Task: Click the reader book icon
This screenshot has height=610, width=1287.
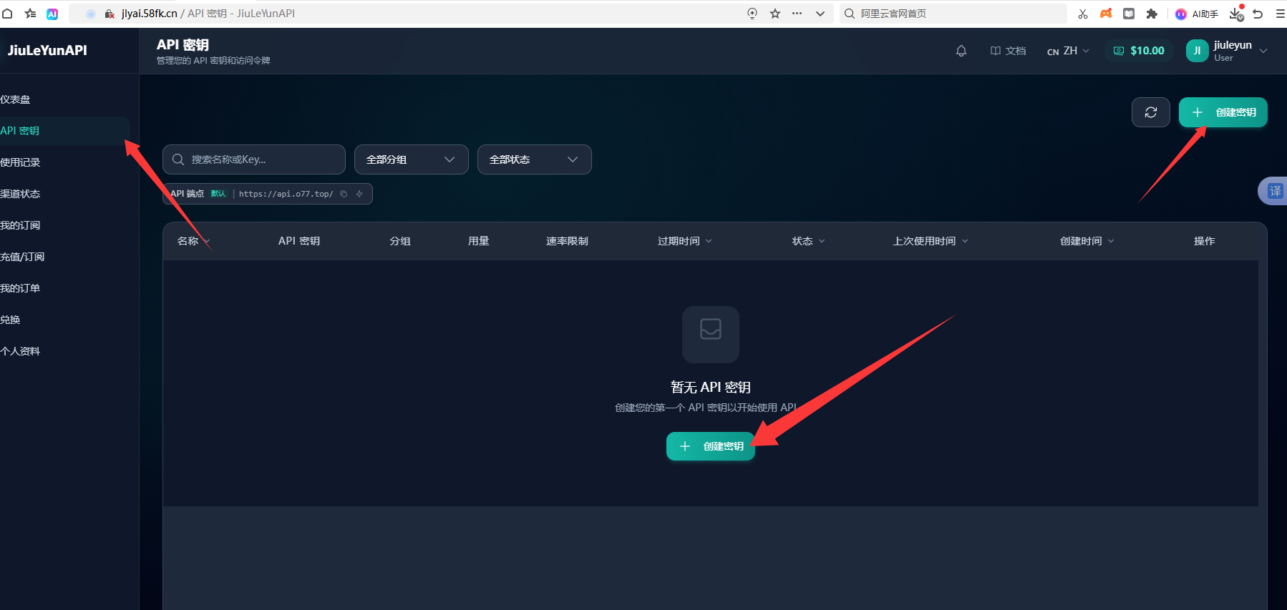Action: (1129, 14)
